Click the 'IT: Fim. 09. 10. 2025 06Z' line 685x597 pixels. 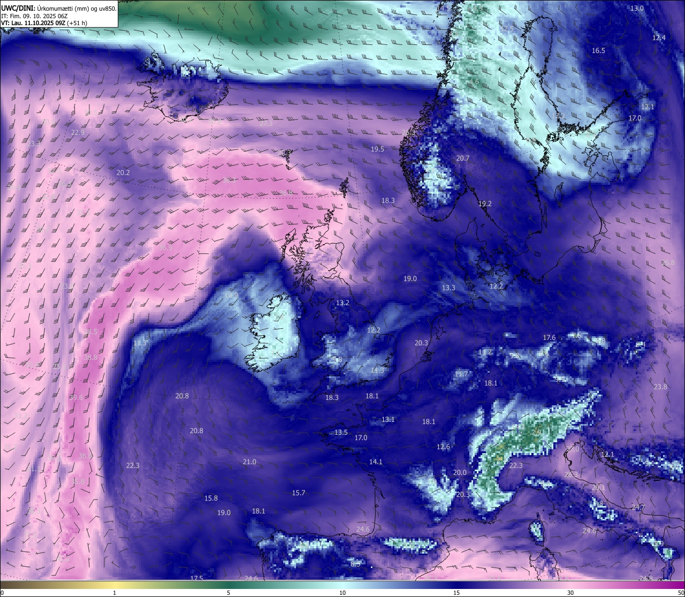[x=34, y=16]
